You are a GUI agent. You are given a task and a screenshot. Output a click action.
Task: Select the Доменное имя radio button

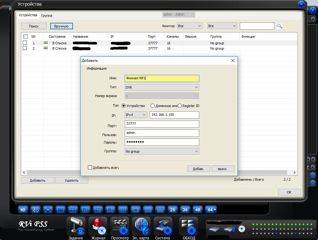pos(153,106)
